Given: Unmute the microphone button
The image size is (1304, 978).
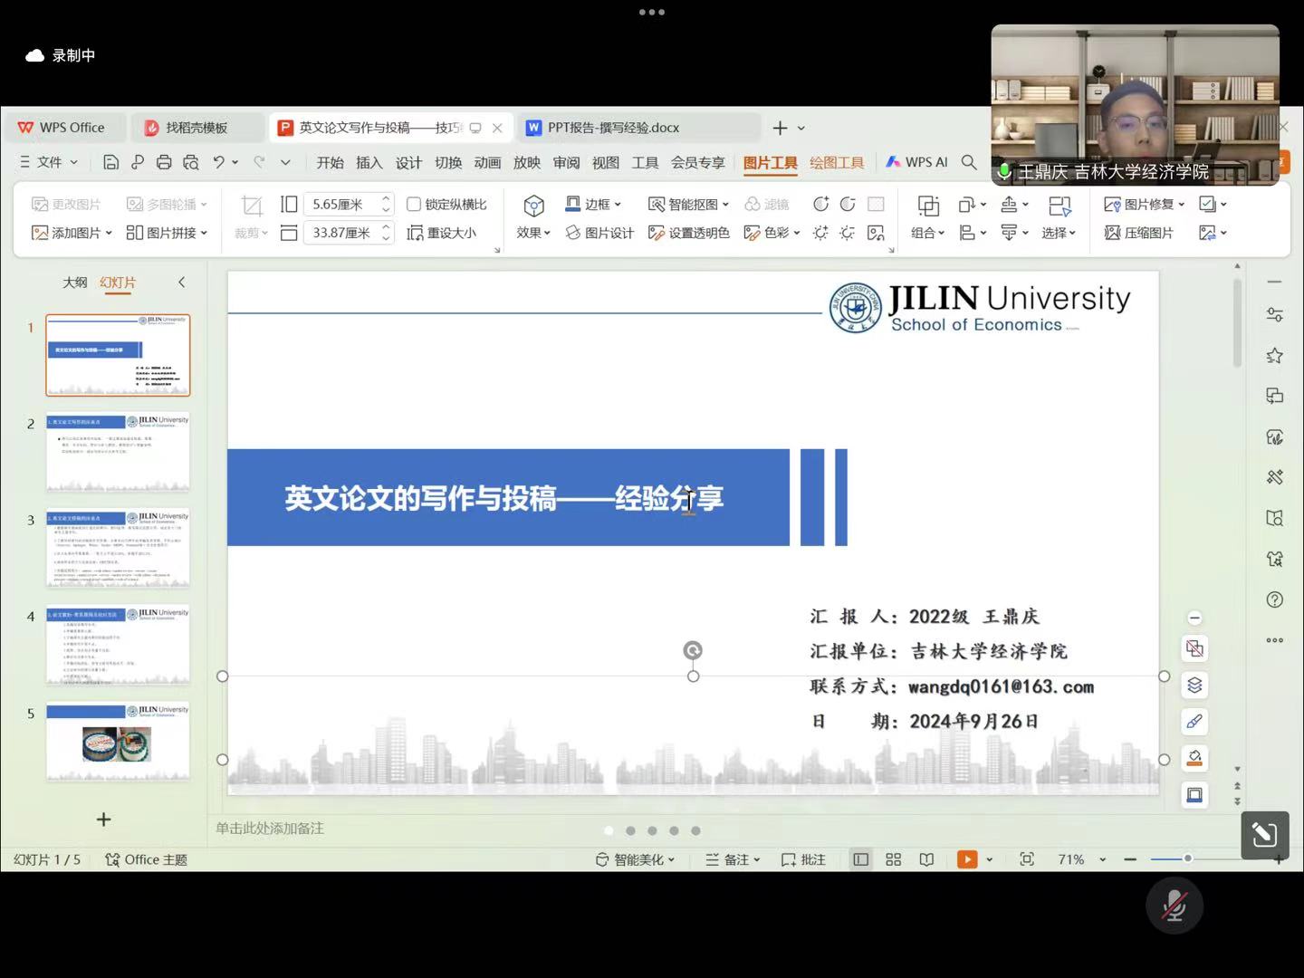Looking at the screenshot, I should [1174, 906].
